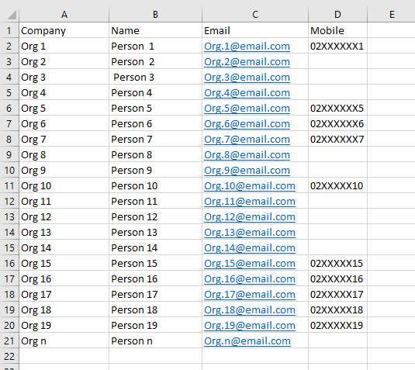
Task: Open the Org.19@email.com email link
Action: tap(250, 326)
